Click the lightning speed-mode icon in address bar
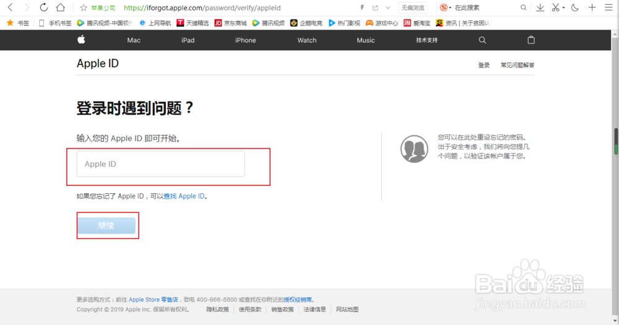Screen dimensions: 619x325 point(362,7)
